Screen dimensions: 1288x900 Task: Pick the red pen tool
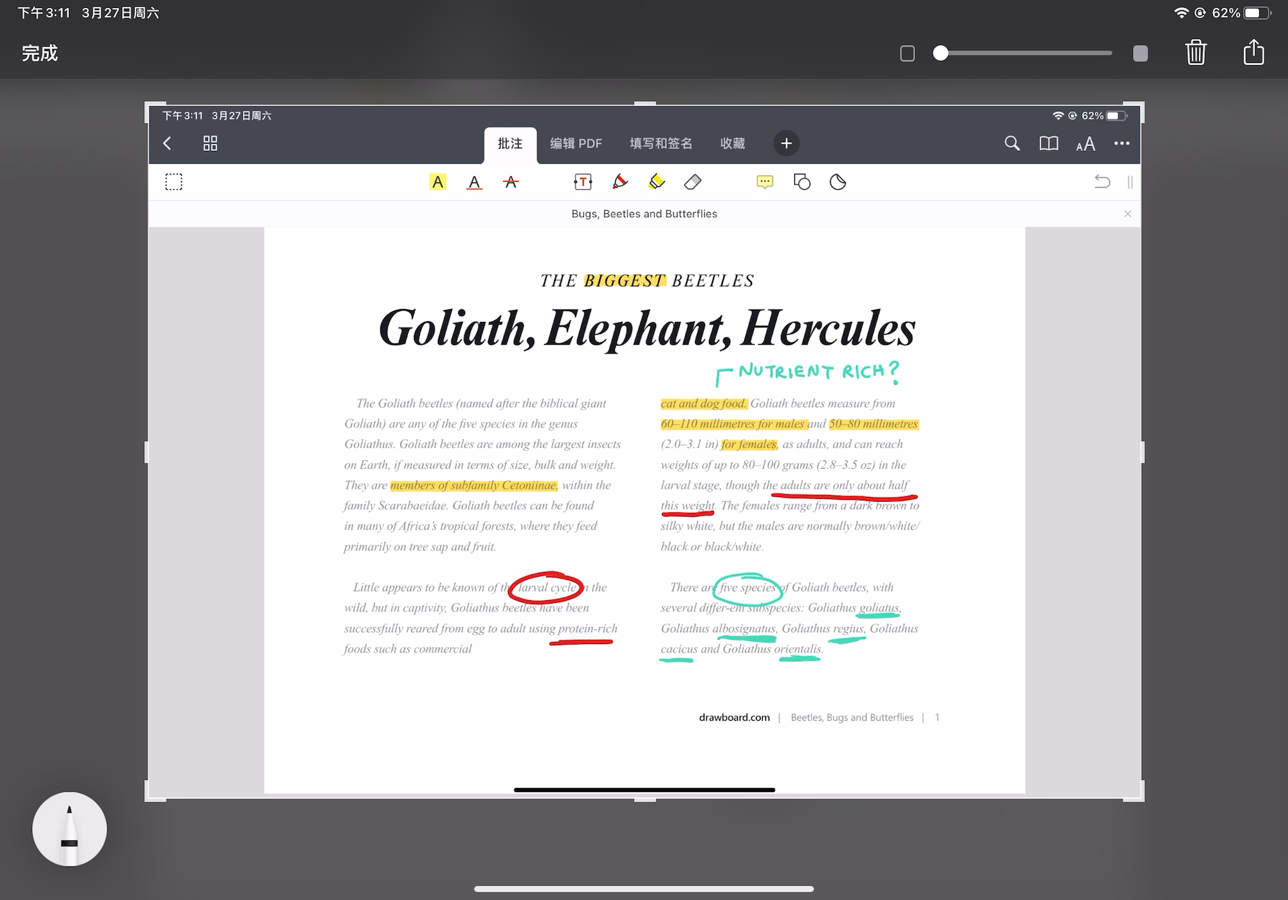(x=620, y=182)
